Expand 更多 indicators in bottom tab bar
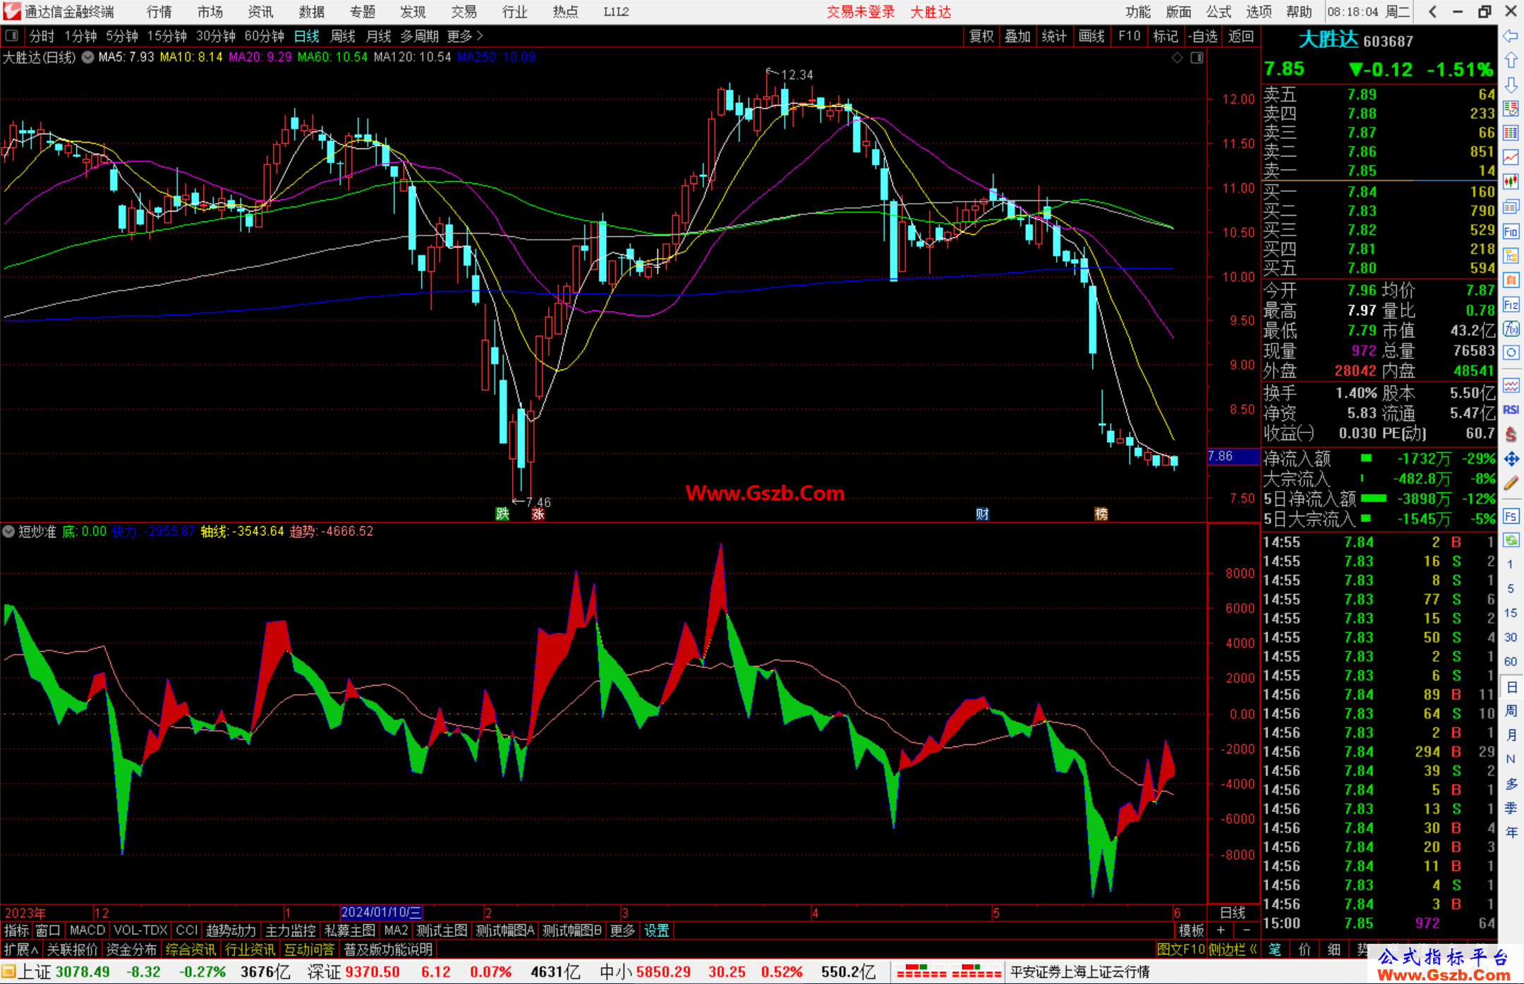This screenshot has width=1524, height=984. pos(622,930)
